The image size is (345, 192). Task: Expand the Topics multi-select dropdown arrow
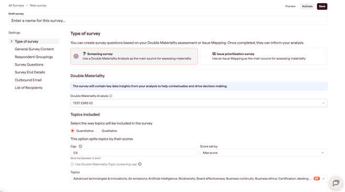pos(323,178)
